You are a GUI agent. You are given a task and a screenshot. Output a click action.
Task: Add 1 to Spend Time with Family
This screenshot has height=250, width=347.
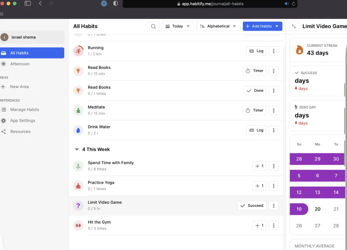259,166
